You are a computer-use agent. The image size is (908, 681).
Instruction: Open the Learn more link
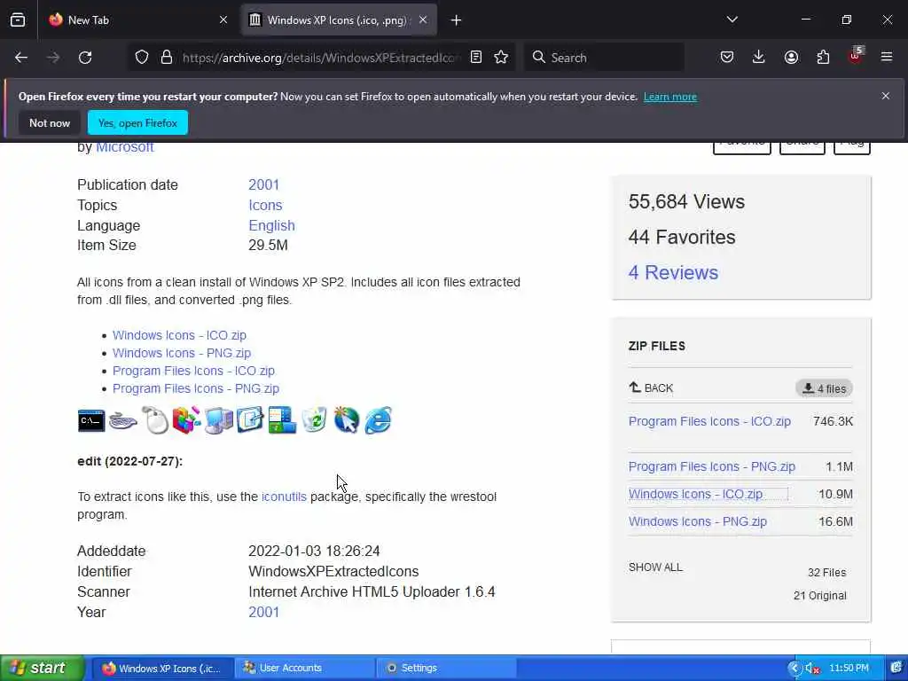(x=670, y=97)
